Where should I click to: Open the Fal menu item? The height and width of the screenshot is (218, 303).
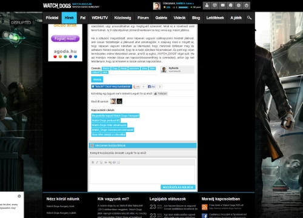point(83,18)
